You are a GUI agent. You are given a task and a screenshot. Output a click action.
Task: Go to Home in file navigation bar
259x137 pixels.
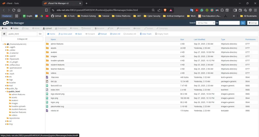pos(51,34)
